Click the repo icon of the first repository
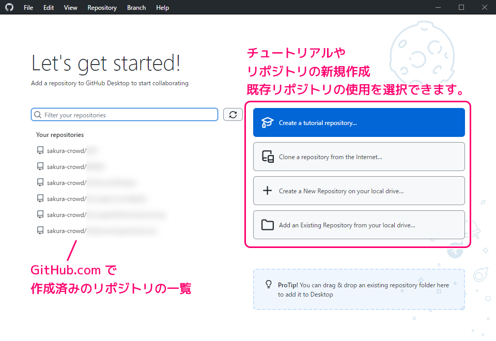Screen dimensions: 496x341 coord(40,150)
